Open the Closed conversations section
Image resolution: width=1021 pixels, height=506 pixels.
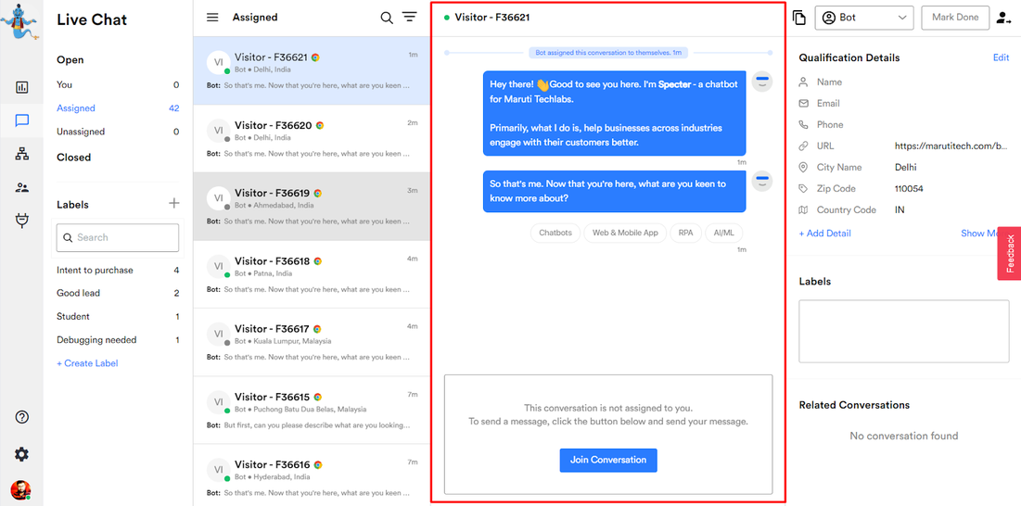(x=74, y=158)
